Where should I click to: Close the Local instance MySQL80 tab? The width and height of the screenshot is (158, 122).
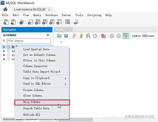(49, 9)
